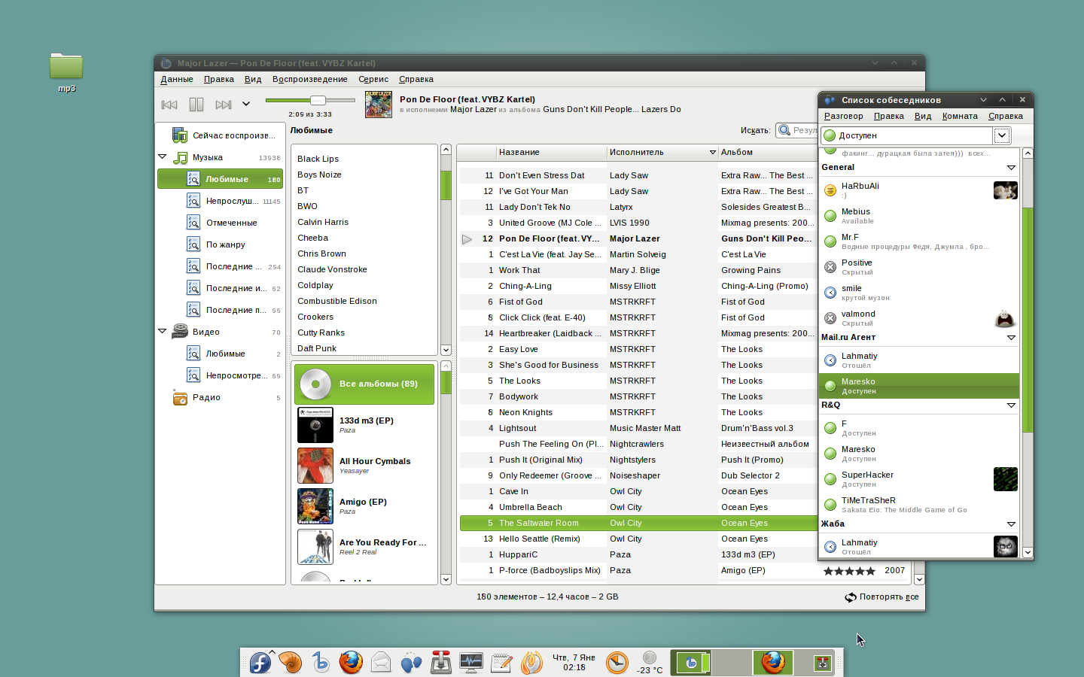Select contact TiMeTraSheR
The height and width of the screenshot is (677, 1084).
[x=919, y=505]
